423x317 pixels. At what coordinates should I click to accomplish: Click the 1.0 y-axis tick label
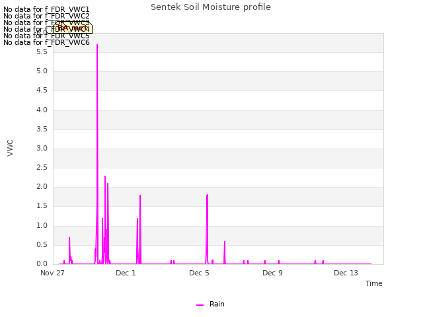coord(42,226)
